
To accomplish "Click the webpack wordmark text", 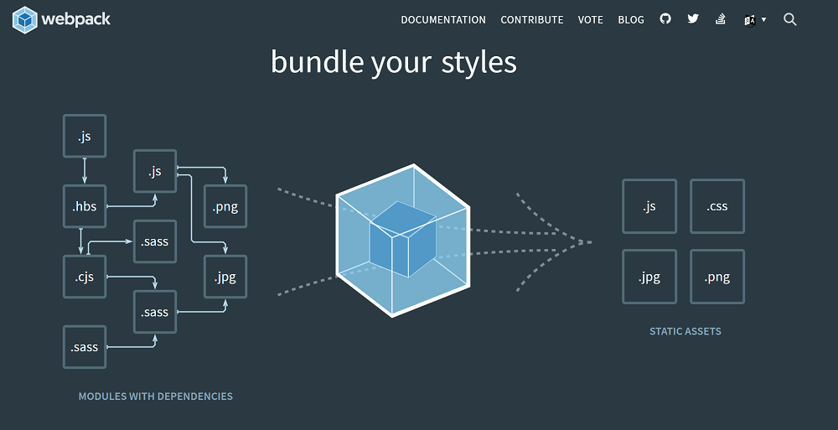I will [x=76, y=20].
